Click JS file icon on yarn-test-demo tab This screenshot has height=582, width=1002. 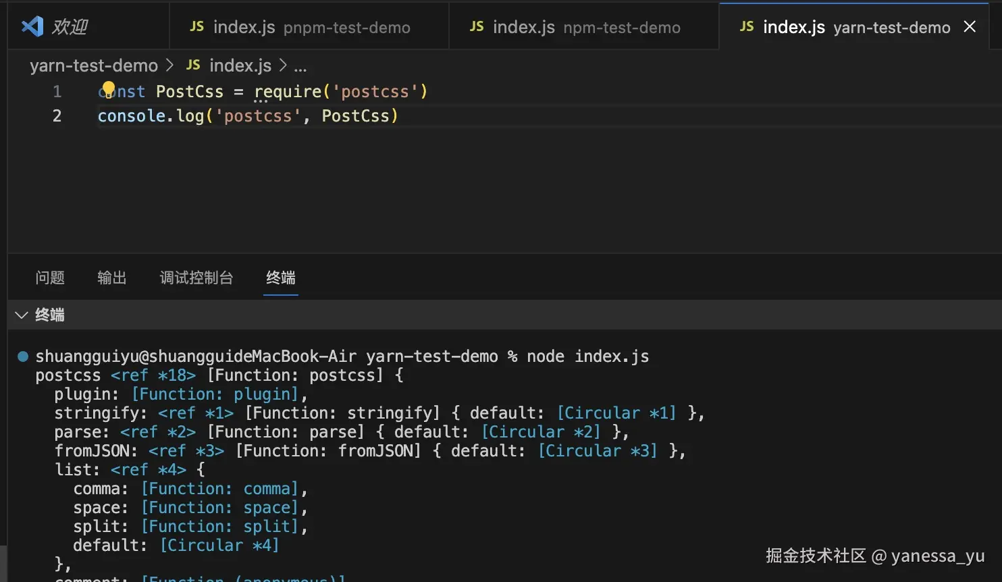click(x=747, y=26)
